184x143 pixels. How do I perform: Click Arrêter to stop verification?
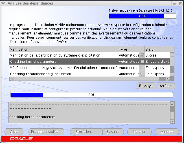click(x=166, y=86)
